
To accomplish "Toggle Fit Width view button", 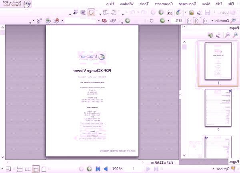I will (190, 20).
